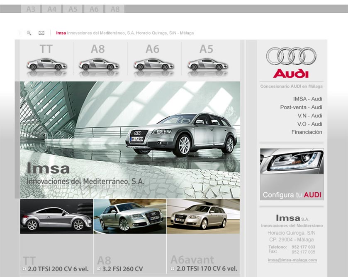Screen dimensions: 348x277
Task: Click the magnifier search icon
Action: tap(29, 33)
